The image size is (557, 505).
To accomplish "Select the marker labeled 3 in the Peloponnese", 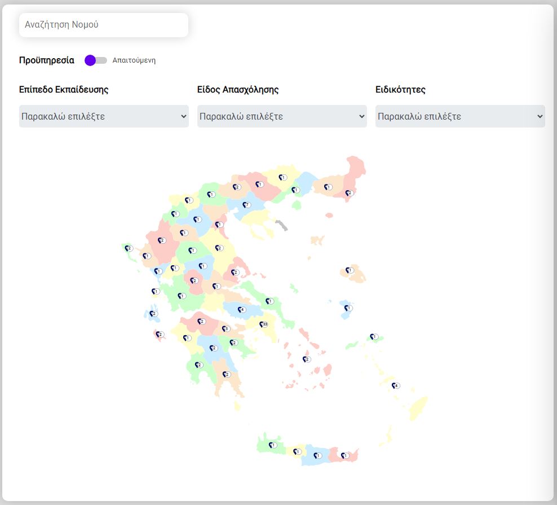I will click(x=226, y=328).
